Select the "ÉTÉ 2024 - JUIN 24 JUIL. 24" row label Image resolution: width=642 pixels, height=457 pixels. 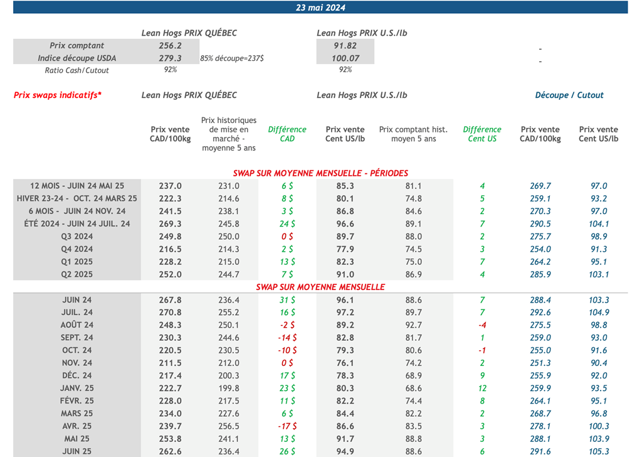click(x=77, y=224)
